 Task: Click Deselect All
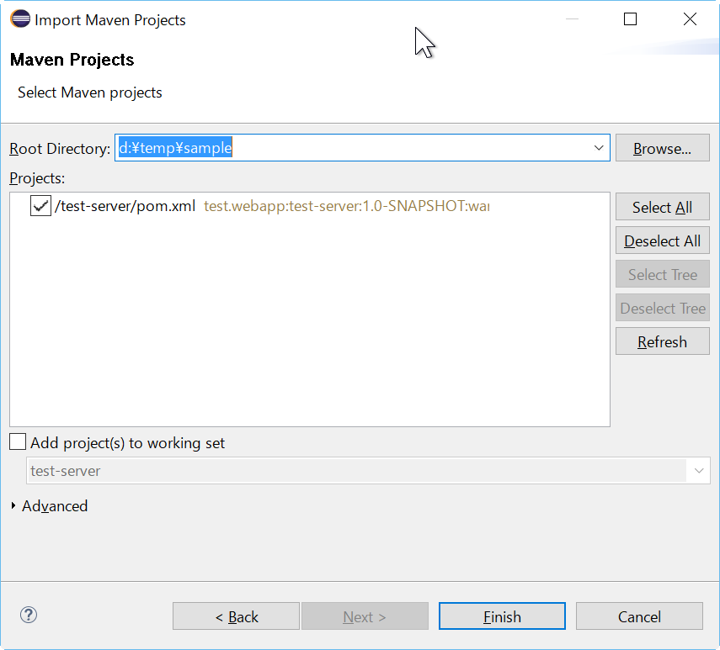coord(662,240)
